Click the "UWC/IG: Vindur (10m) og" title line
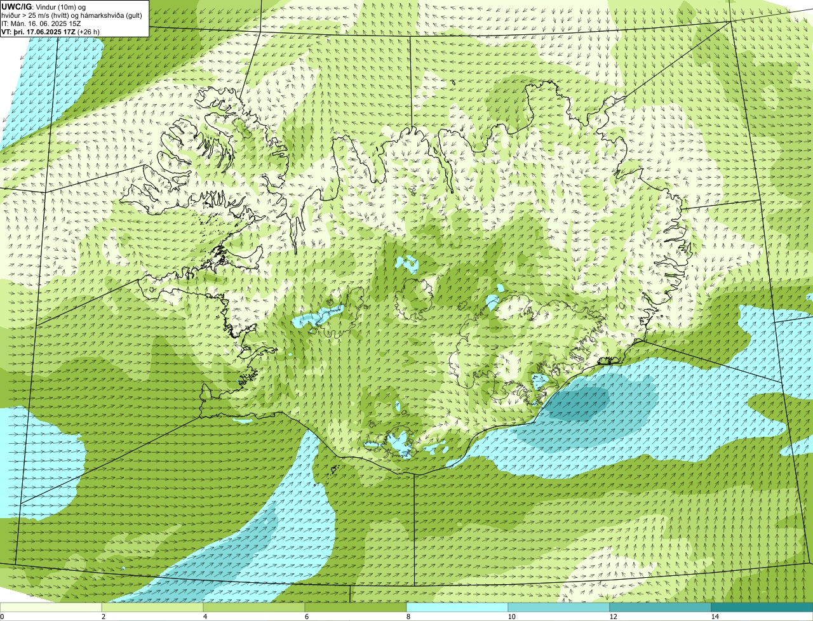This screenshot has height=621, width=813. click(43, 6)
